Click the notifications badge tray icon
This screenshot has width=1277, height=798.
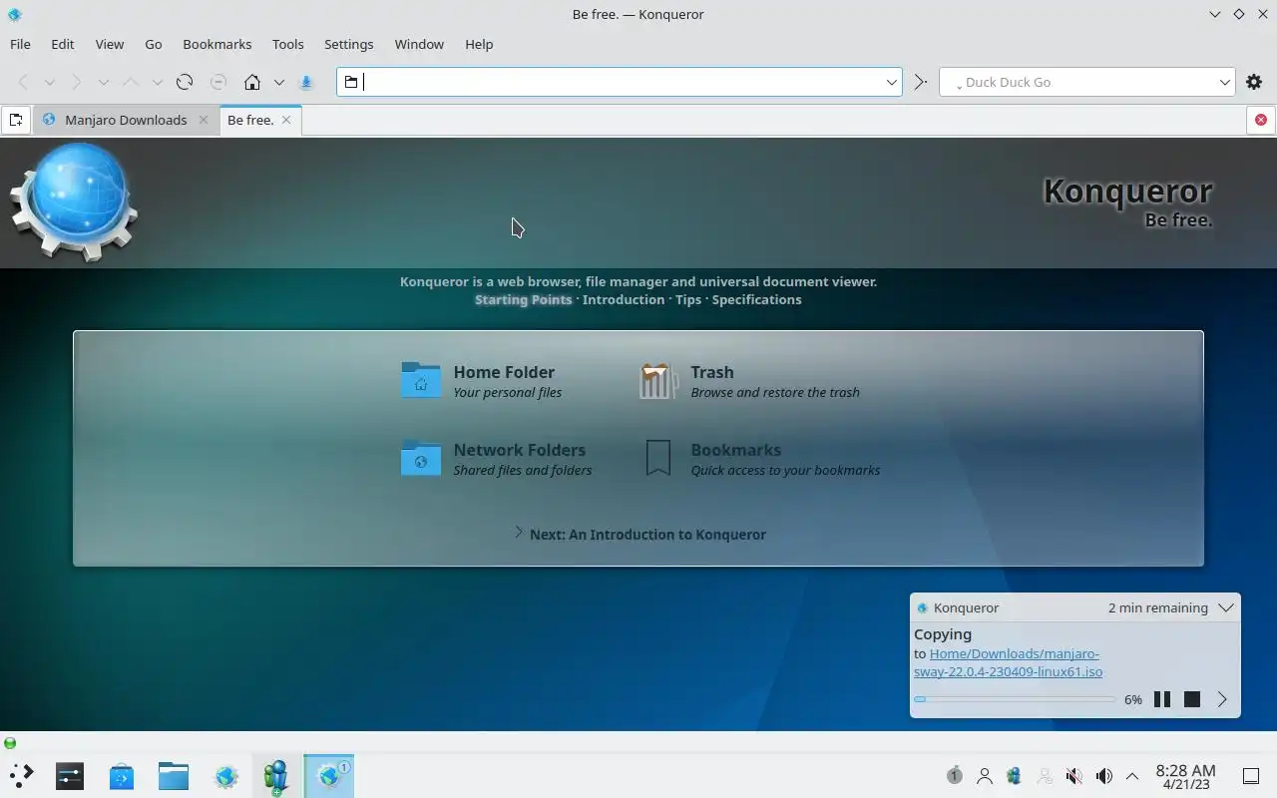(955, 776)
